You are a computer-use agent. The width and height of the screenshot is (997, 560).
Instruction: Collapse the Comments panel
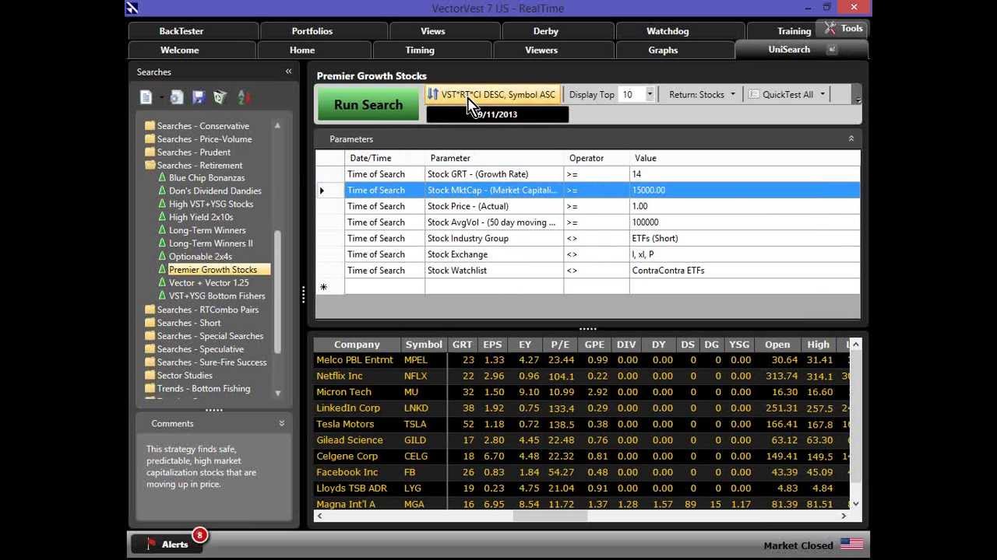tap(282, 423)
